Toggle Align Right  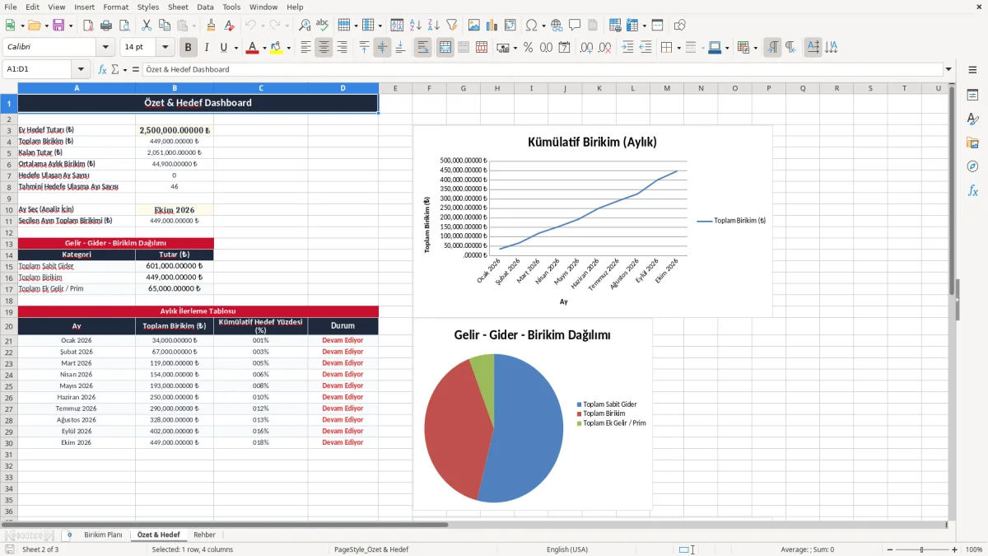point(342,48)
